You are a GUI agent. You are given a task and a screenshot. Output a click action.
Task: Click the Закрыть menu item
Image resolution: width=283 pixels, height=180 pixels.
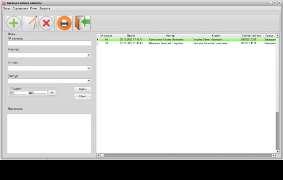(x=45, y=8)
